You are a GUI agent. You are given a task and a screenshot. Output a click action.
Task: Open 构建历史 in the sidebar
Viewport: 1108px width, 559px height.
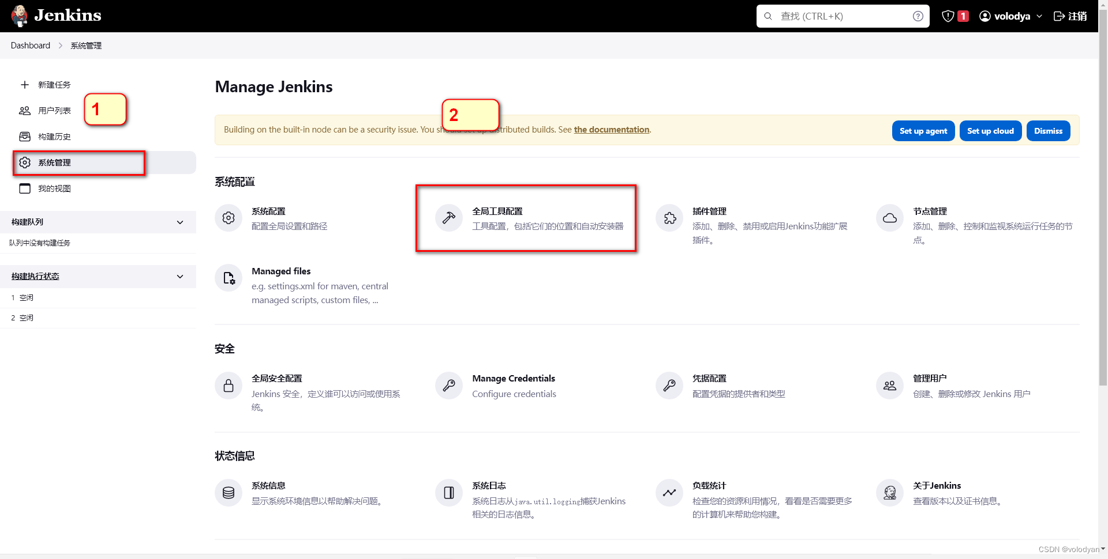point(54,137)
